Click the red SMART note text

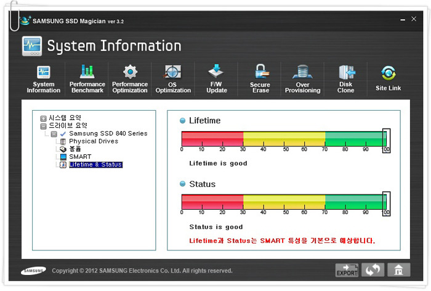pos(282,241)
